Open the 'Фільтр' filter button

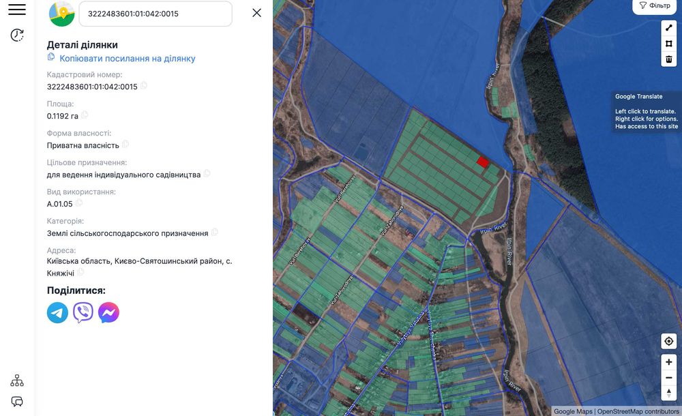tap(655, 5)
